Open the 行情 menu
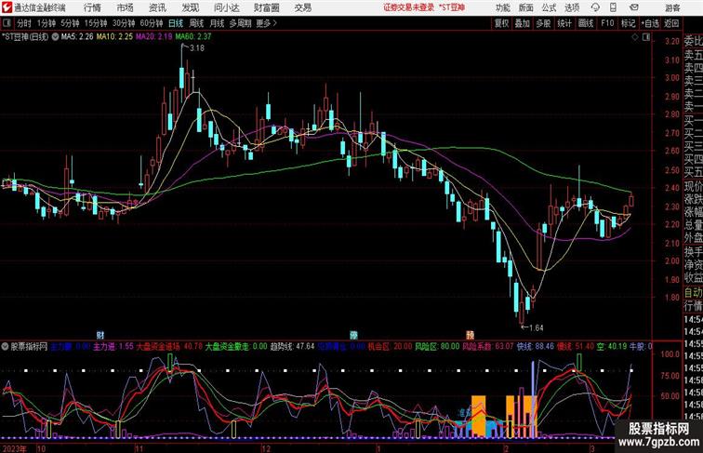The width and height of the screenshot is (703, 453). [92, 7]
